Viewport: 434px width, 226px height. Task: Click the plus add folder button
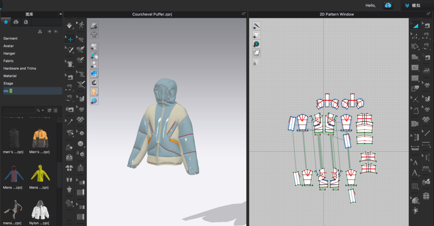coord(50,31)
